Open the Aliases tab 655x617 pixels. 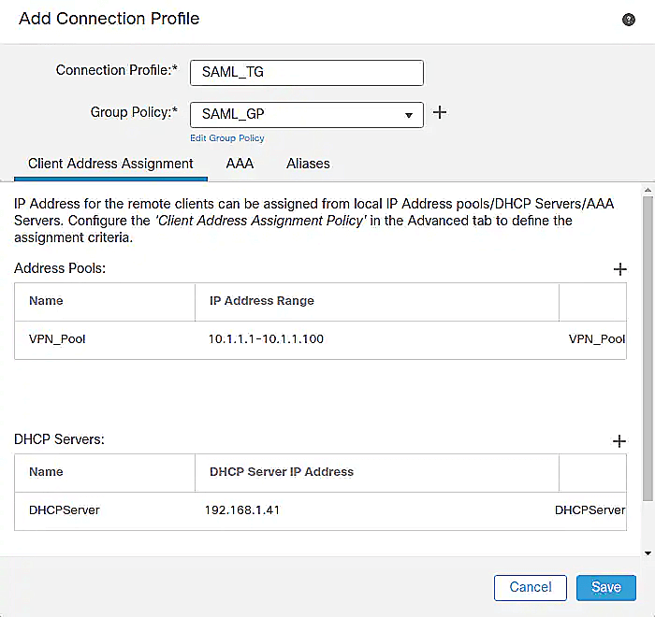tap(308, 164)
